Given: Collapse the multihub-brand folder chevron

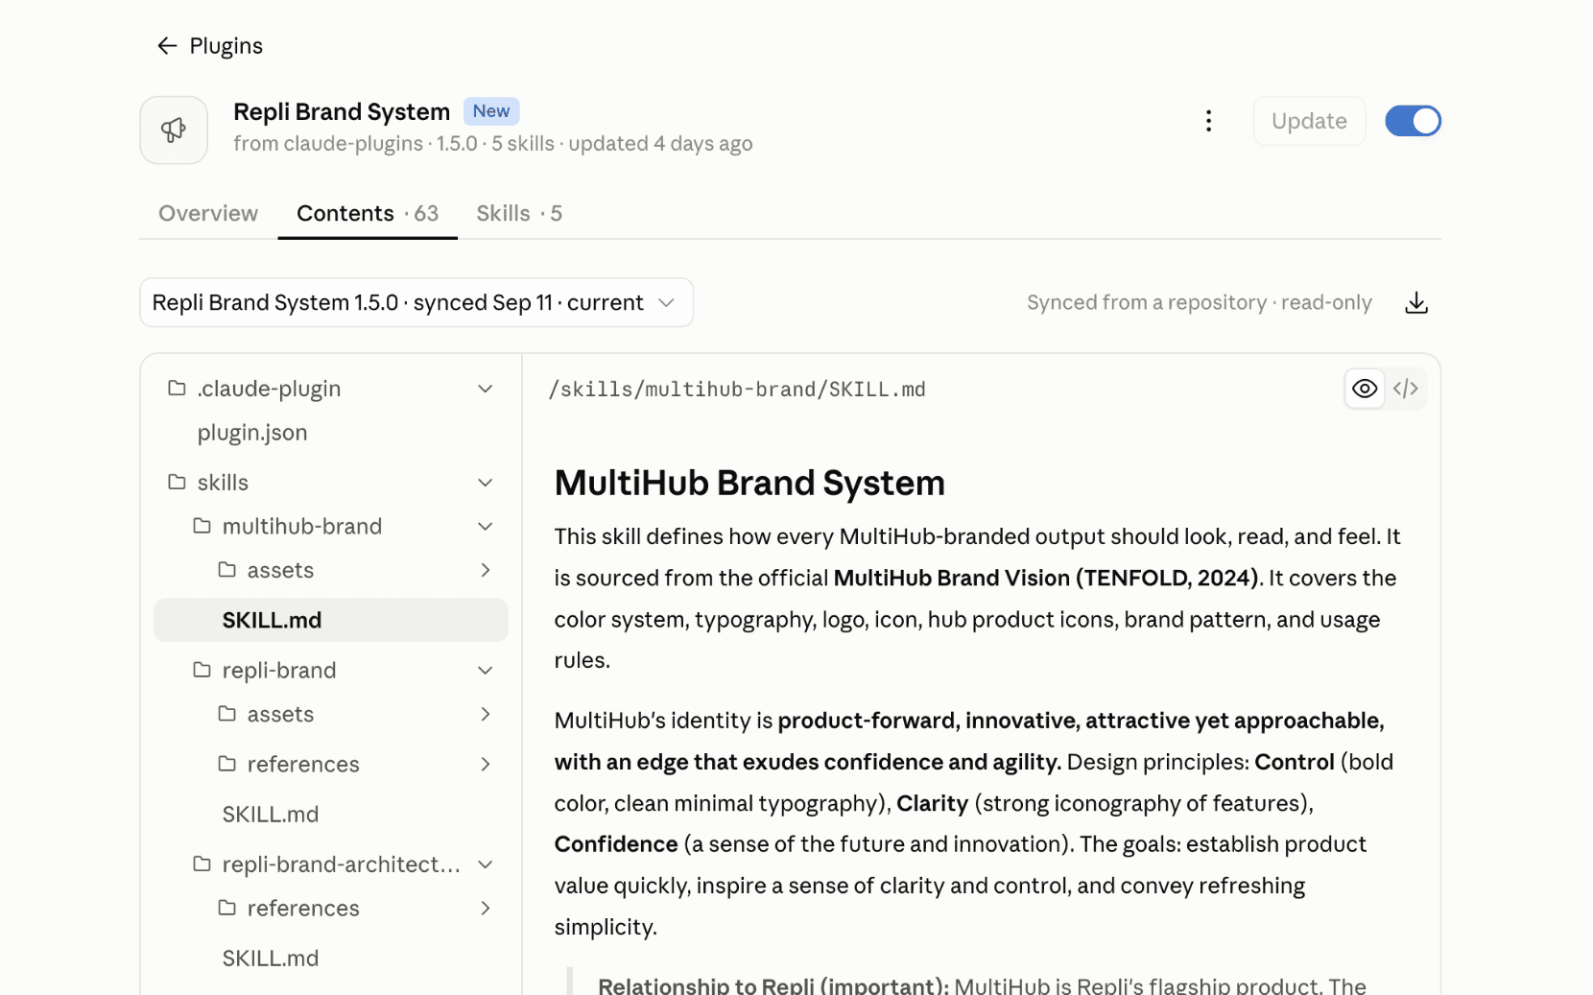Looking at the screenshot, I should (486, 527).
